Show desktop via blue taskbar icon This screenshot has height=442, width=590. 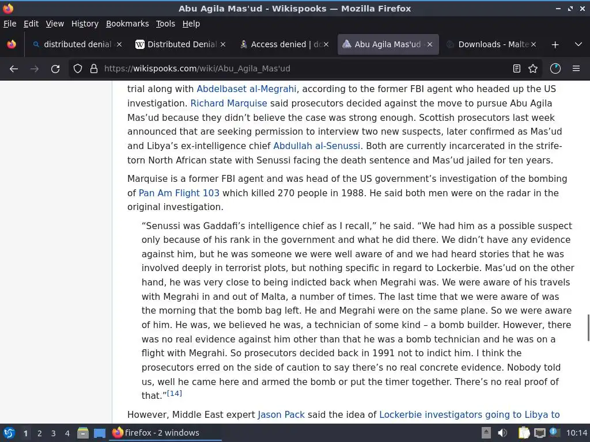pyautogui.click(x=99, y=433)
